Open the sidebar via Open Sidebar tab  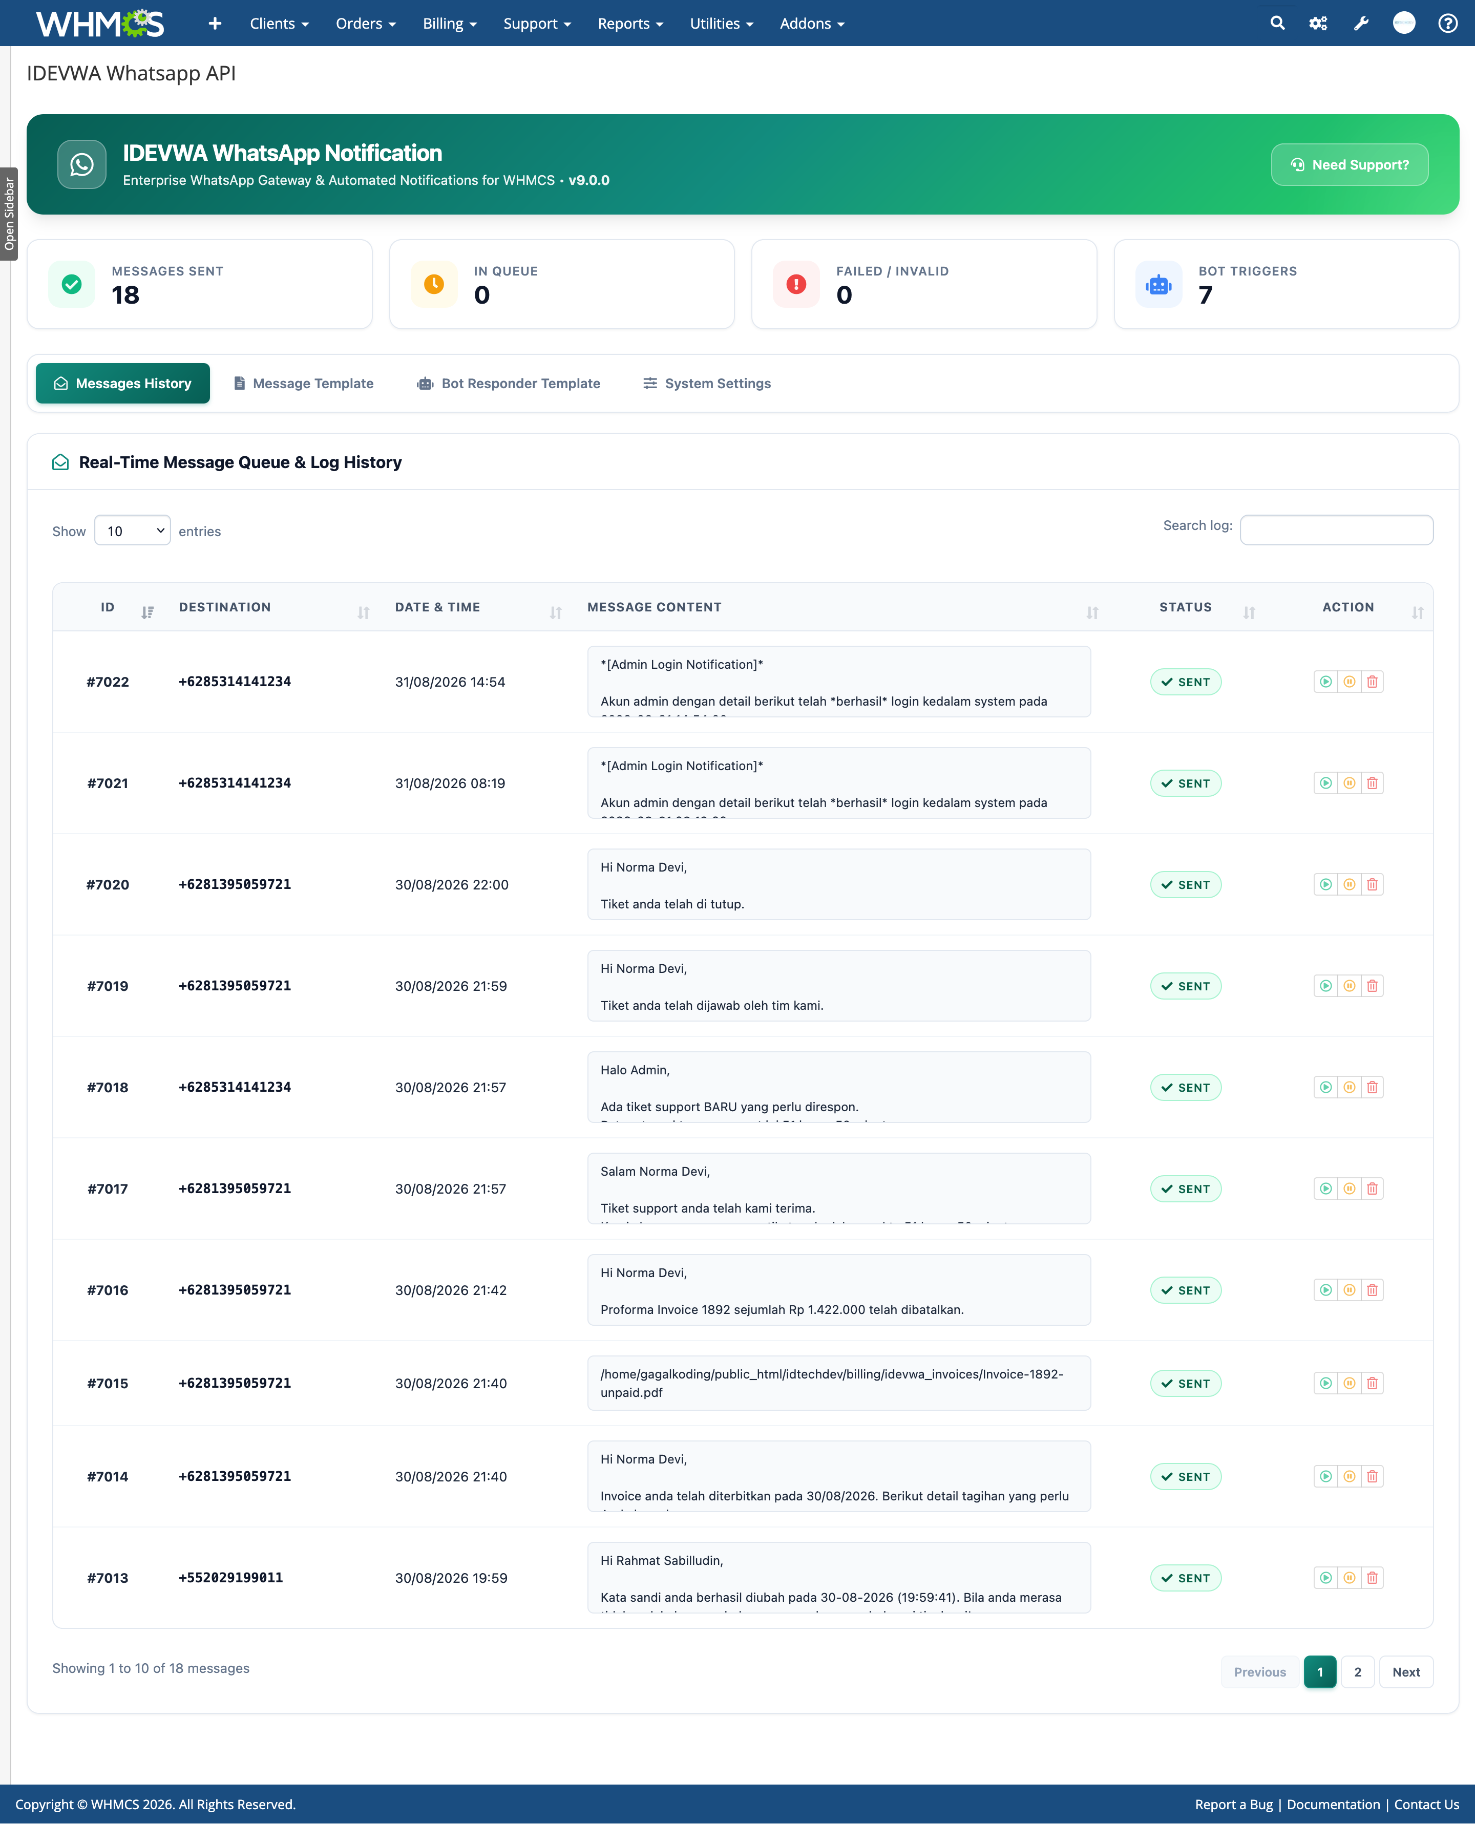(x=9, y=214)
